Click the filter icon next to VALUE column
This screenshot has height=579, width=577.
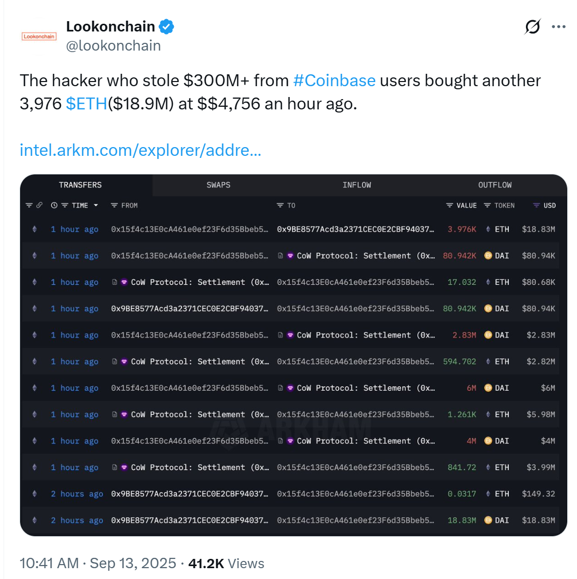pos(449,205)
